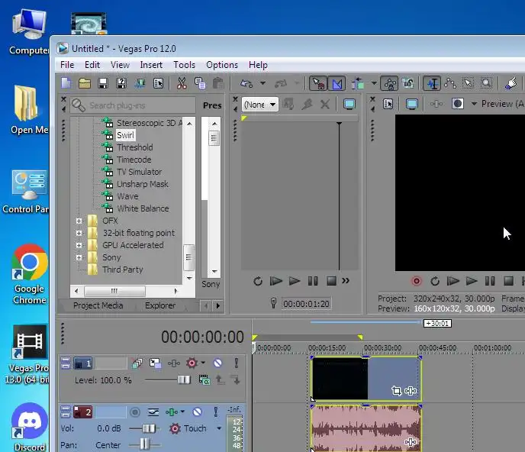Select the Normal Edit tool

click(432, 83)
